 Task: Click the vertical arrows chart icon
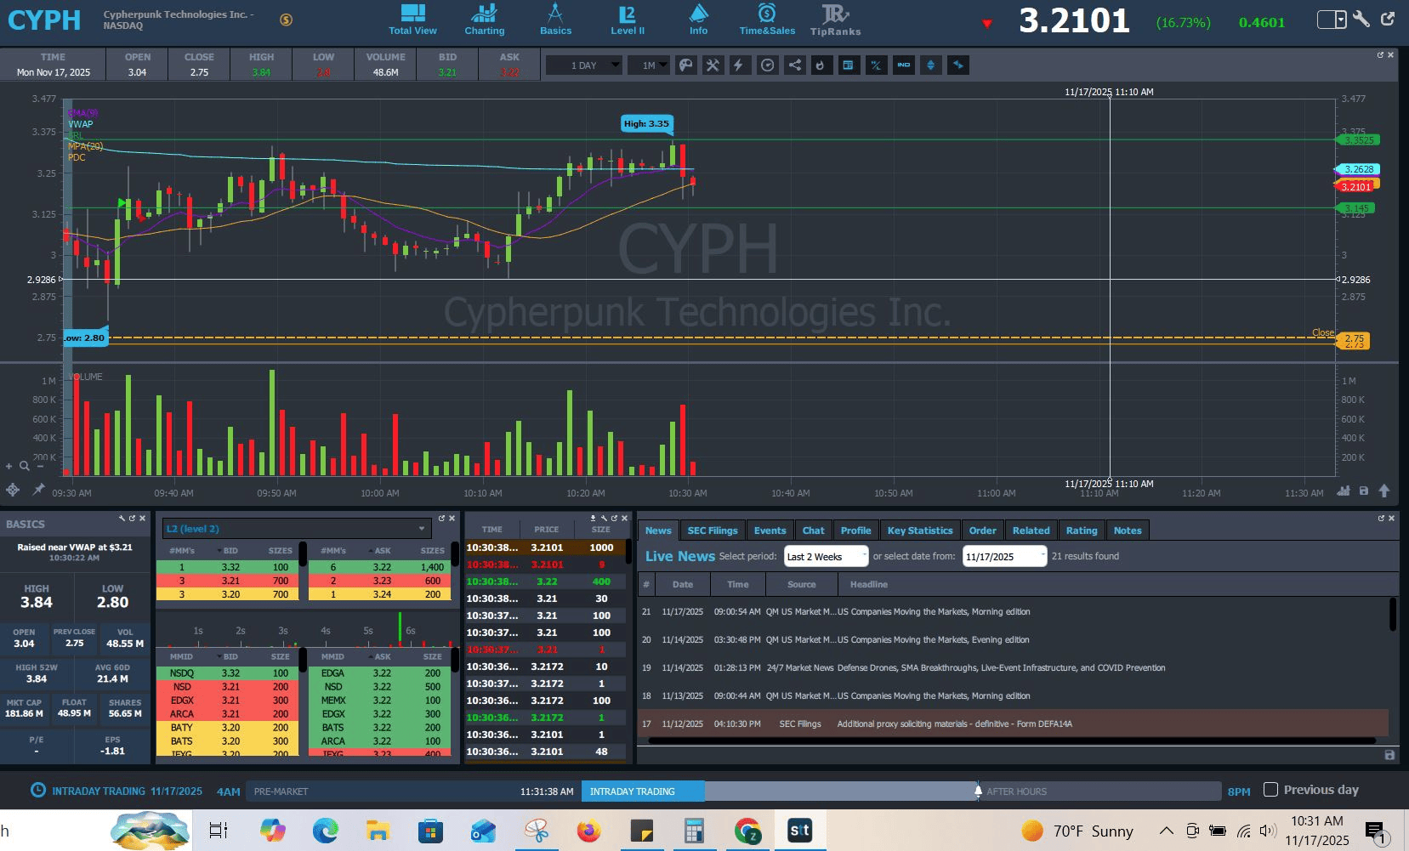pos(930,65)
